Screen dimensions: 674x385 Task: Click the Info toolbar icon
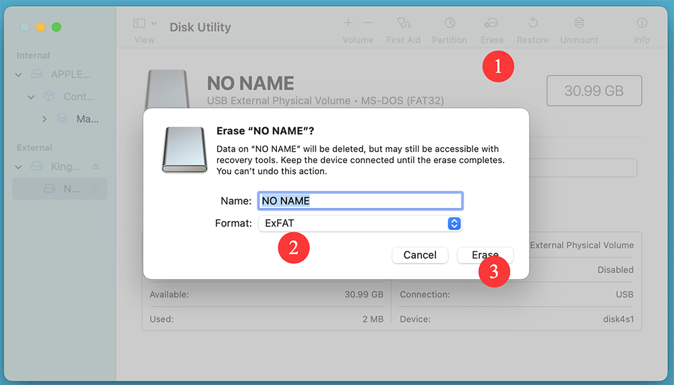pos(642,23)
